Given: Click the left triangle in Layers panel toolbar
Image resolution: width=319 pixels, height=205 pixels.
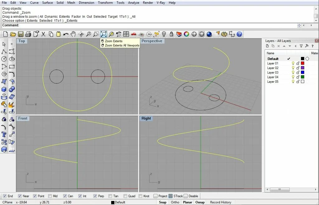Looking at the screenshot, I should [295, 46].
